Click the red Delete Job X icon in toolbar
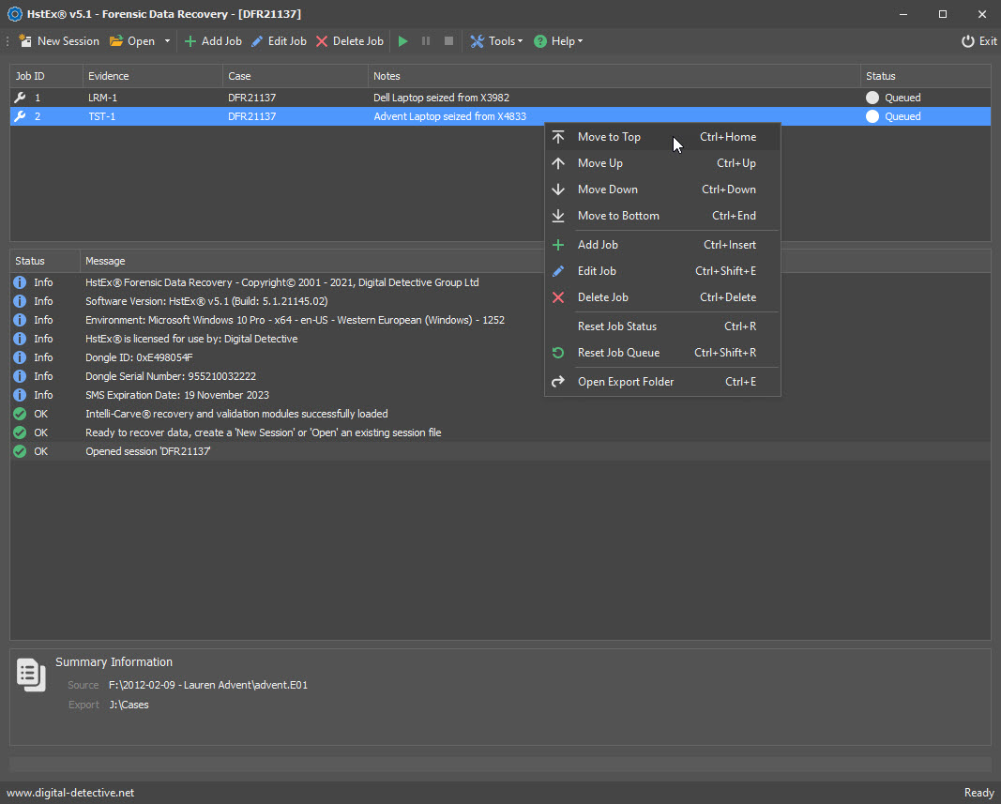Viewport: 1001px width, 804px height. point(322,41)
